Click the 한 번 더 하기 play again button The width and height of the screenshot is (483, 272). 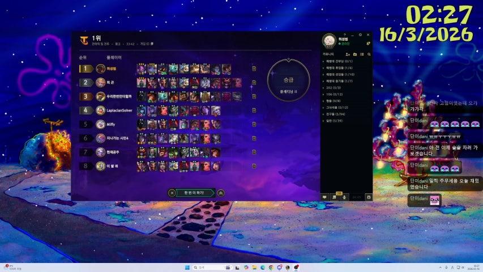coord(194,193)
